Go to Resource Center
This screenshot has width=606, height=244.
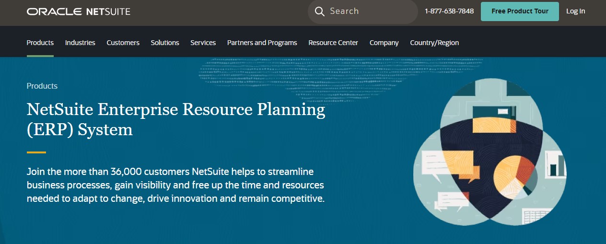[333, 43]
